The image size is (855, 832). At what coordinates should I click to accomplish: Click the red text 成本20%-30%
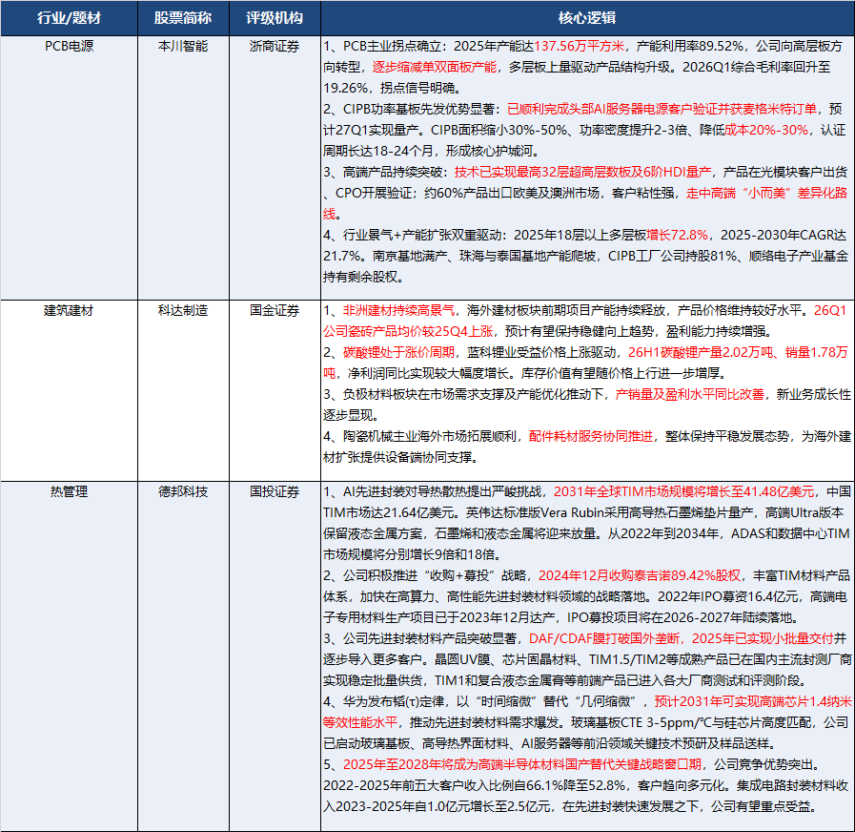tap(766, 130)
